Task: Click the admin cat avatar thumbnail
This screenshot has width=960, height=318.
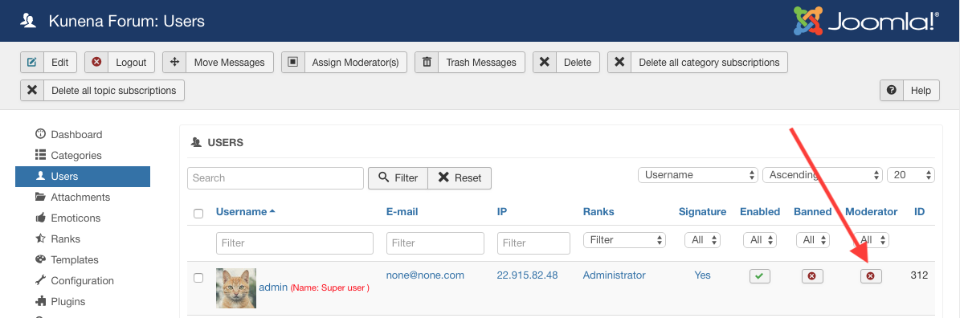Action: [x=236, y=288]
